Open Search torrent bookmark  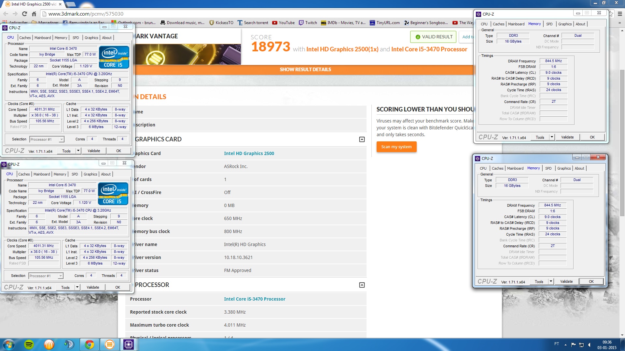253,23
